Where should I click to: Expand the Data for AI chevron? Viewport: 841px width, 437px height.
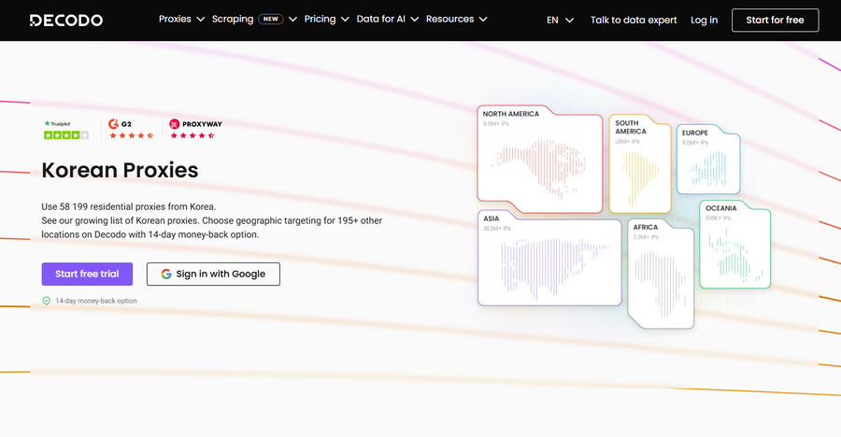[x=415, y=20]
